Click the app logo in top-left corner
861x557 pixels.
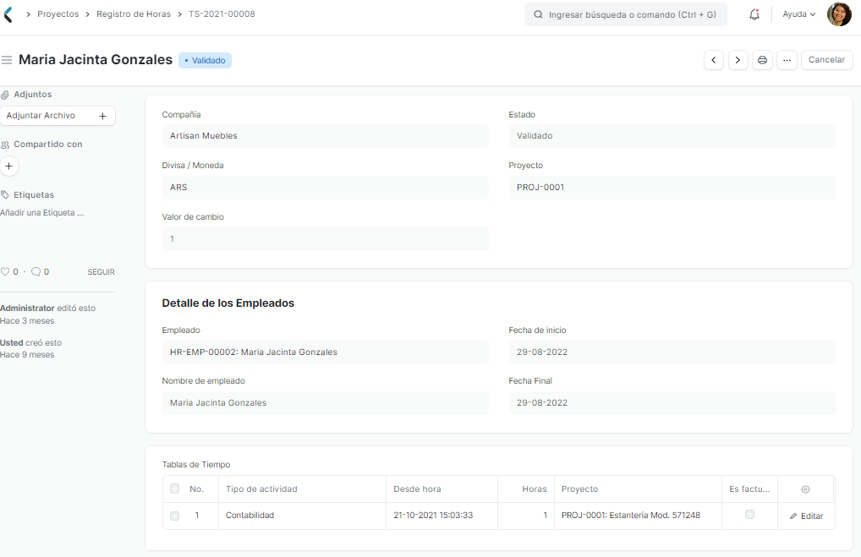pos(8,14)
